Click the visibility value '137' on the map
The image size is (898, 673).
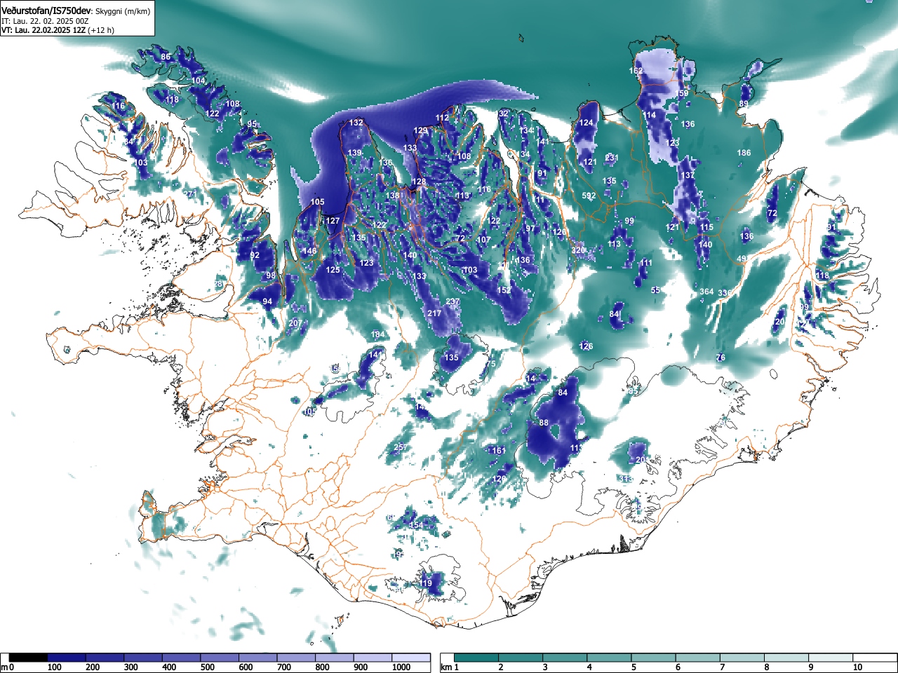pyautogui.click(x=688, y=175)
